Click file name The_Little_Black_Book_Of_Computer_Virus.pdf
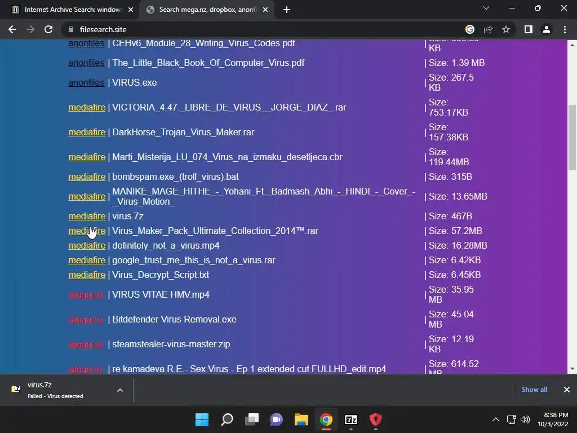The width and height of the screenshot is (577, 433). click(x=208, y=63)
